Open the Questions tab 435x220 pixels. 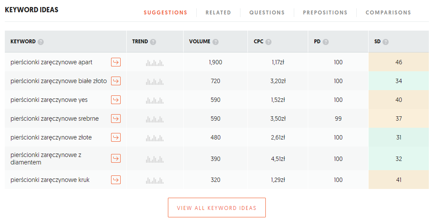(x=267, y=13)
